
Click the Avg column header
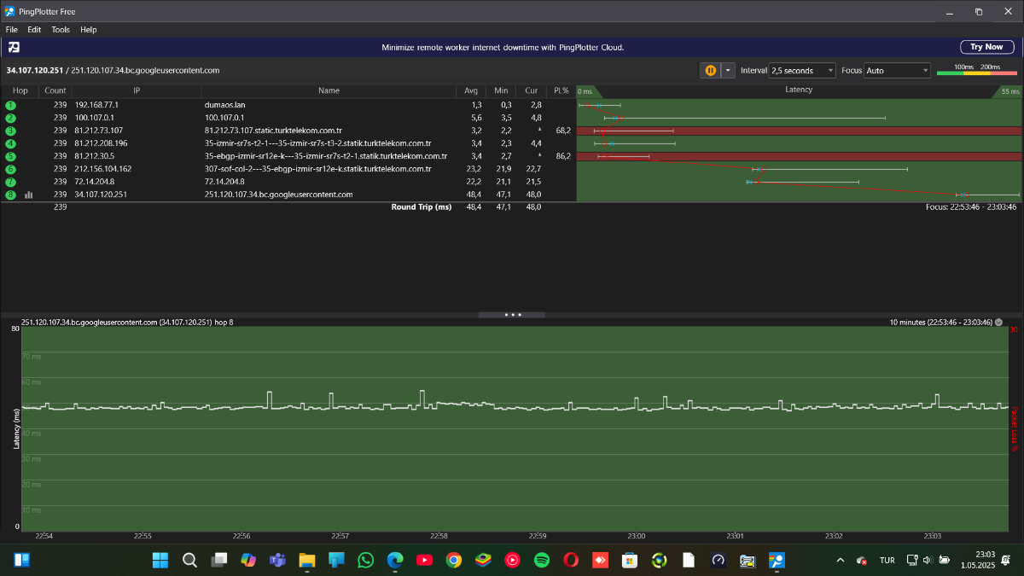471,90
